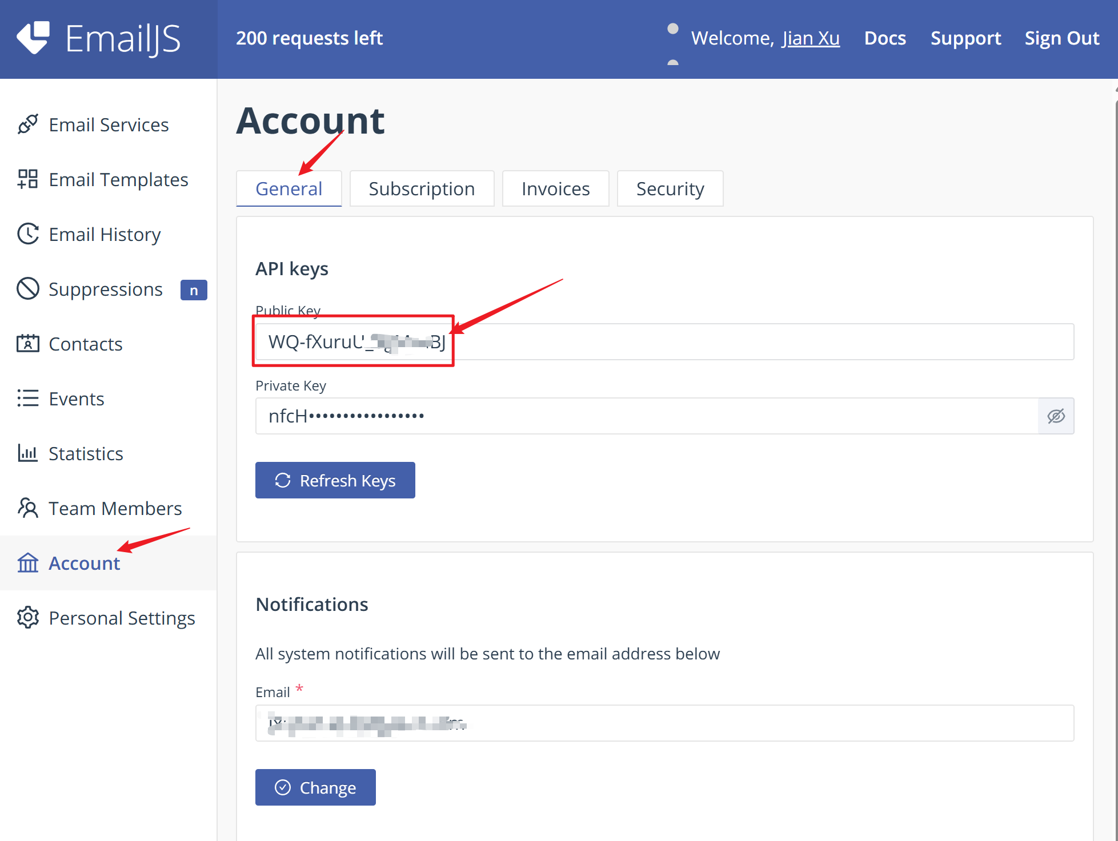The height and width of the screenshot is (841, 1118).
Task: Click Sign Out
Action: (x=1061, y=38)
